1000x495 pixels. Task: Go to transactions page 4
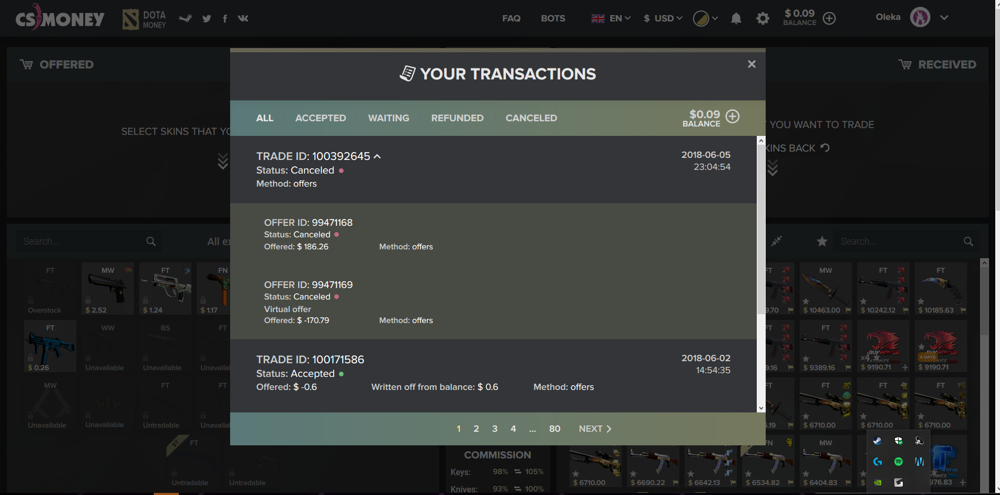click(x=513, y=429)
